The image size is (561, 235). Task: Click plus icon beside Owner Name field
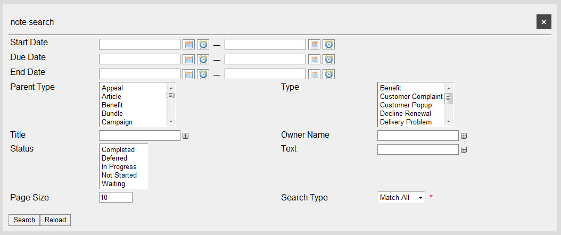[x=464, y=136]
